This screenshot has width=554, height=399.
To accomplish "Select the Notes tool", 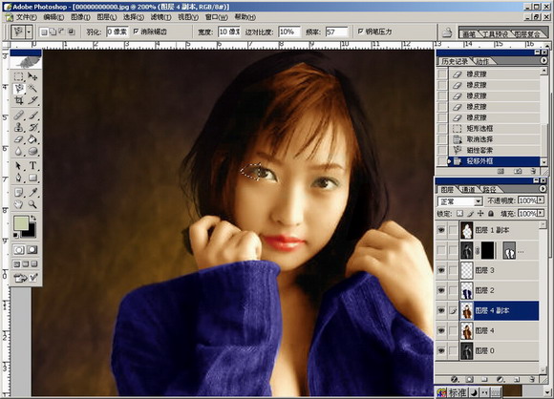I will point(19,192).
